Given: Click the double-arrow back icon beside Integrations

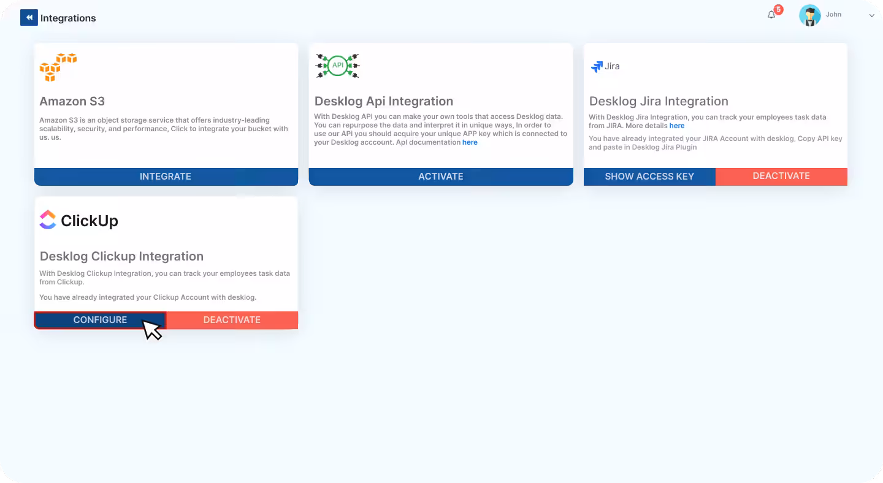Looking at the screenshot, I should pyautogui.click(x=29, y=18).
